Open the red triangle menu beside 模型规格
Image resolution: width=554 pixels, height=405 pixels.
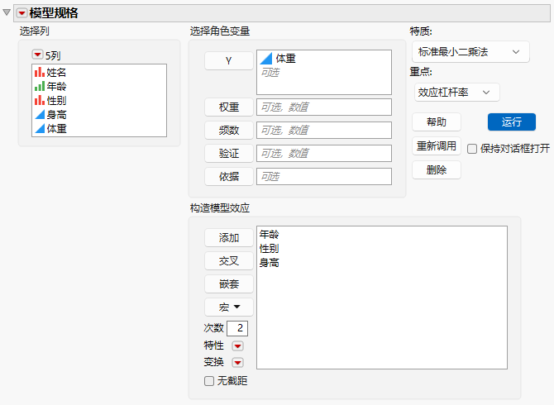pyautogui.click(x=21, y=13)
